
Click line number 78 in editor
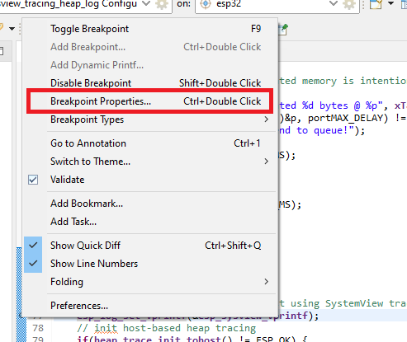38,328
